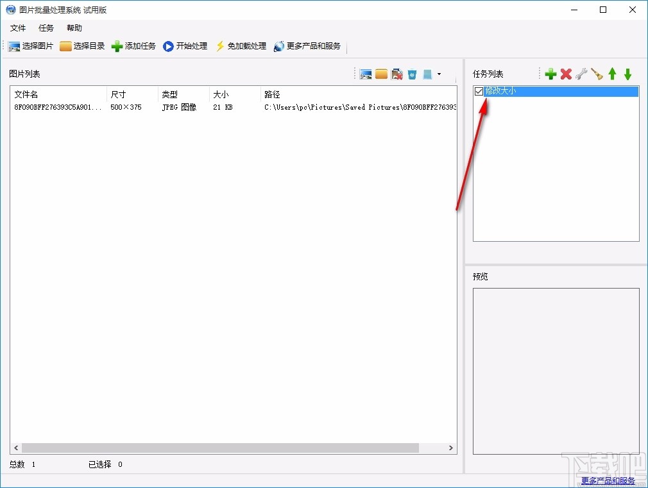Click the red X icon to delete the selected task

tap(566, 74)
